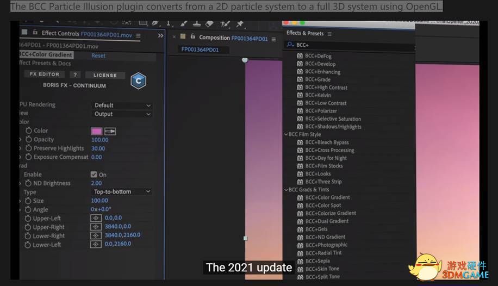Click the Boris FX Continuum C logo
Viewport: 498px width, 286px height.
[138, 80]
